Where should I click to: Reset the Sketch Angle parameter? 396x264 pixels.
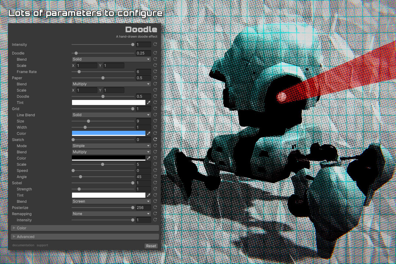click(155, 177)
